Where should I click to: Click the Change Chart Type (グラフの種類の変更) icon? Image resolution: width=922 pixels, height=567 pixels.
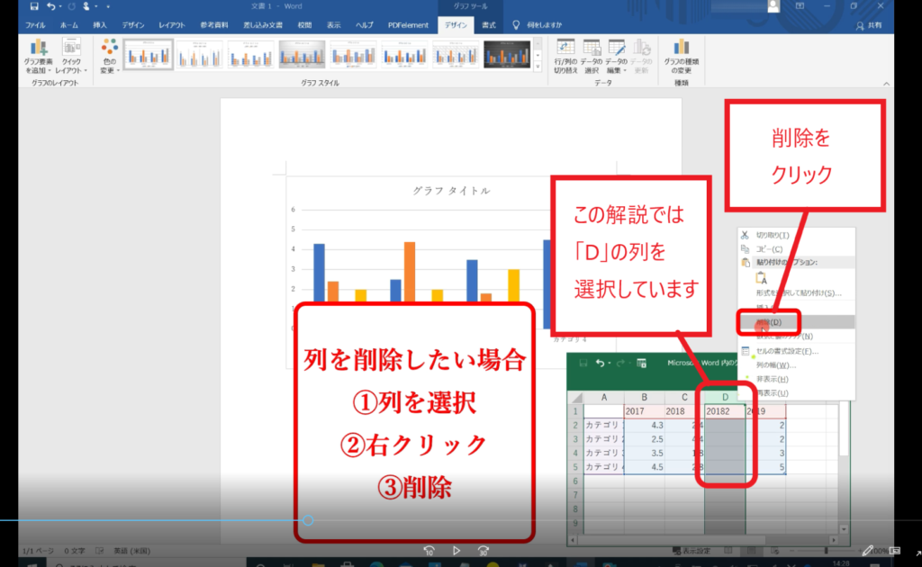[682, 55]
